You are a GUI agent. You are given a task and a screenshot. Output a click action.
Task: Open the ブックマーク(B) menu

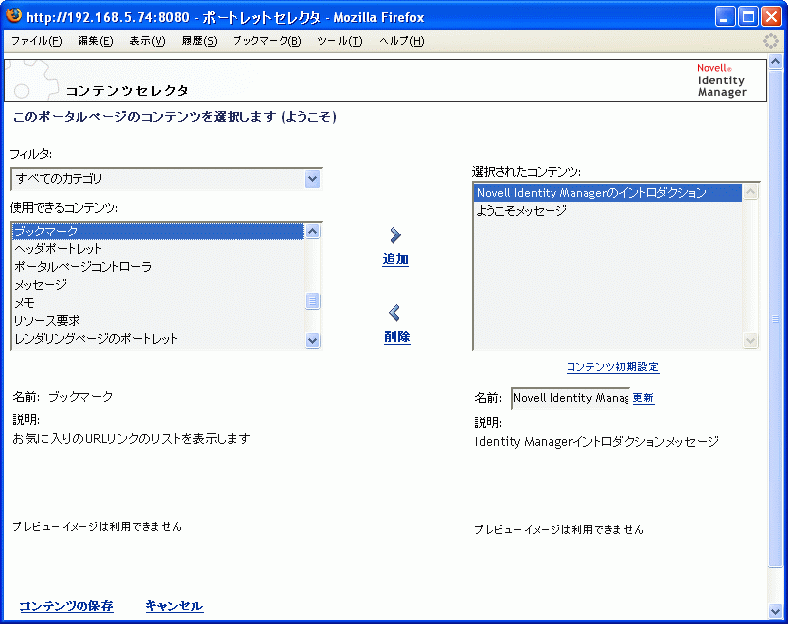(267, 41)
